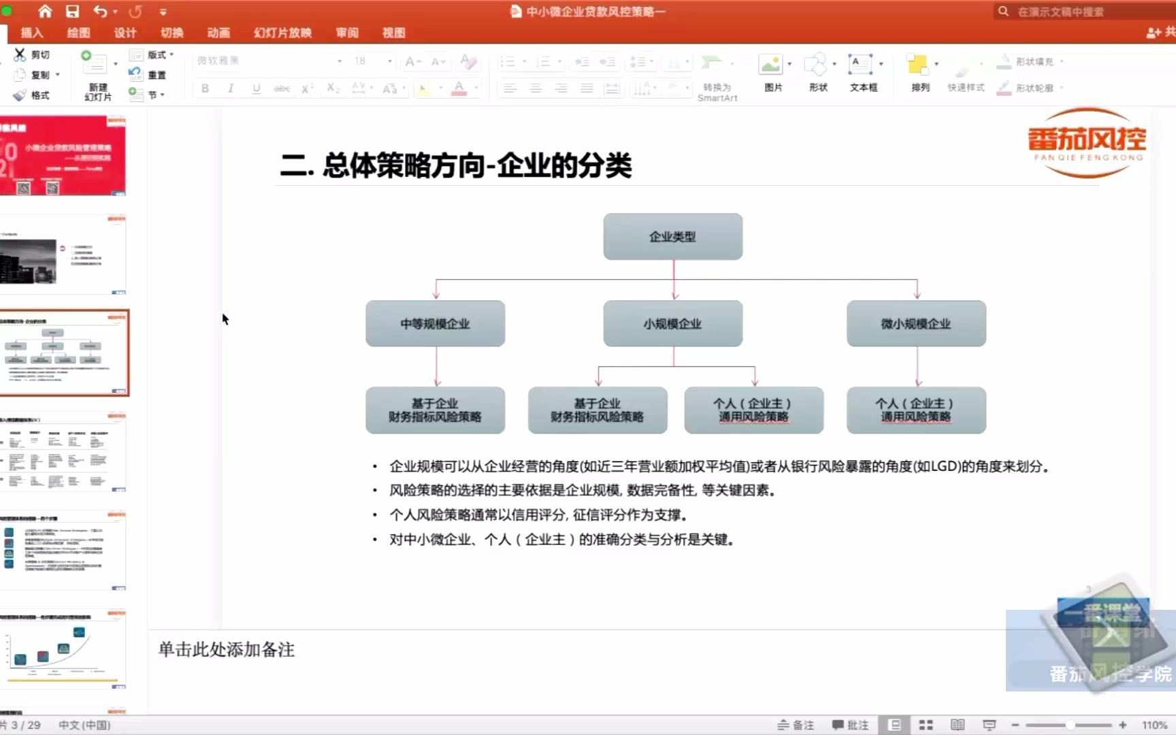Open the 设计 (Design) tab

pos(125,33)
